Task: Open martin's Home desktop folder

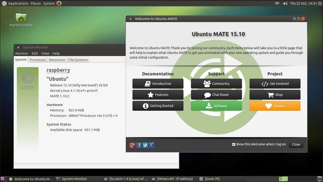Action: pyautogui.click(x=20, y=17)
